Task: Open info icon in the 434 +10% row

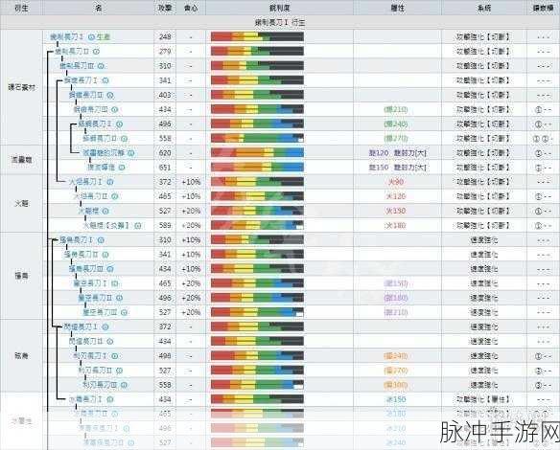Action: click(x=110, y=269)
